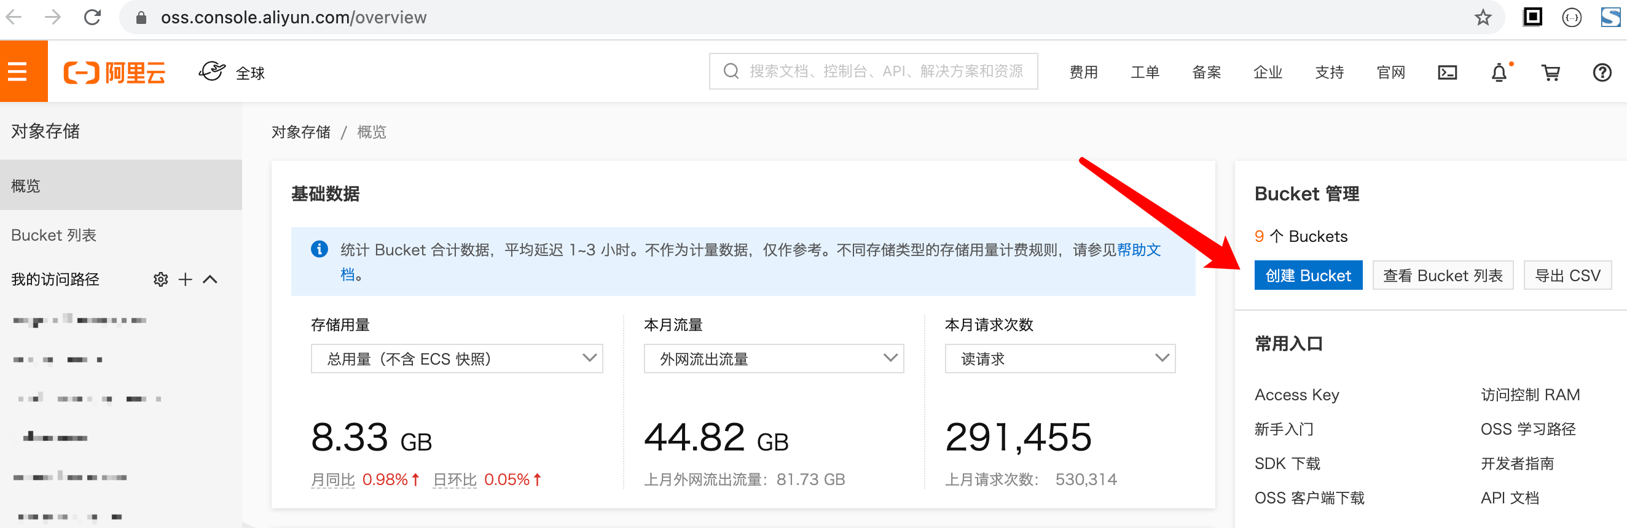Expand the 存储用量 total usage dropdown

click(456, 359)
